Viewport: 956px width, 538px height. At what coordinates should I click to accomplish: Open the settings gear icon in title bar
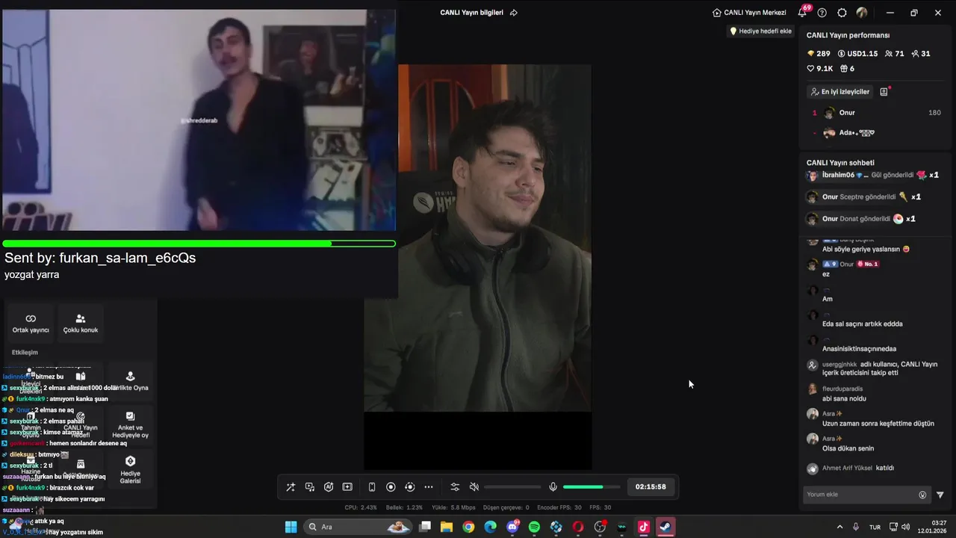click(842, 13)
